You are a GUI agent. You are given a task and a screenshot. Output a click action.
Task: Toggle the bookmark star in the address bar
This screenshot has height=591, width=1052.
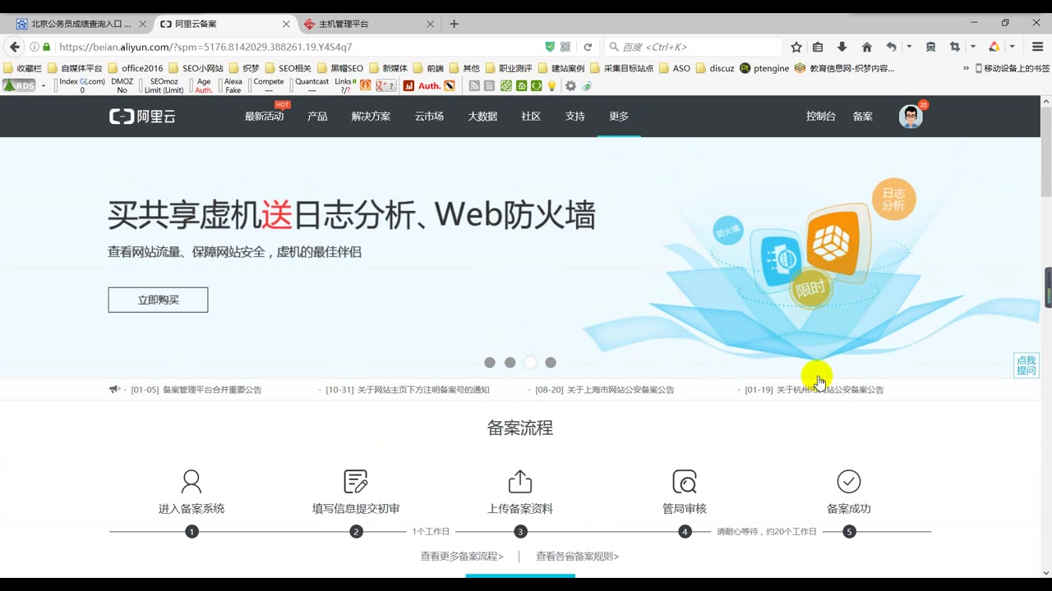click(x=796, y=47)
